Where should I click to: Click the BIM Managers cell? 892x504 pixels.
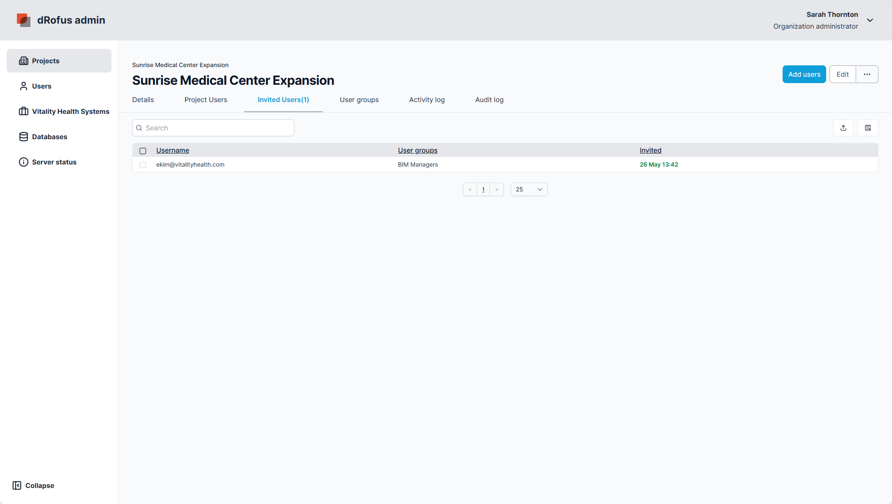(x=418, y=164)
